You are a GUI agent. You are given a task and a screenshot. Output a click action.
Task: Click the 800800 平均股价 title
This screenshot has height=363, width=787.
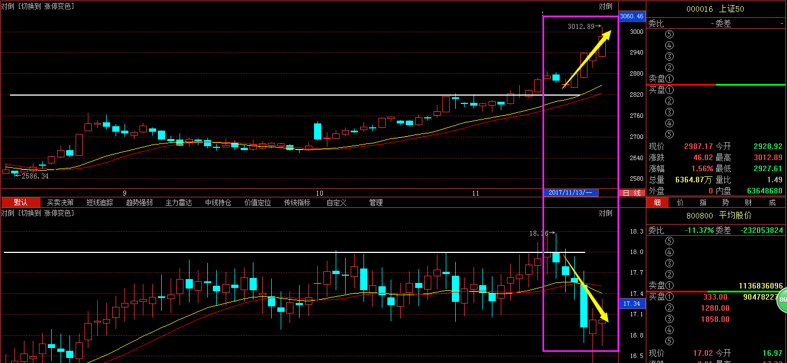pyautogui.click(x=719, y=215)
